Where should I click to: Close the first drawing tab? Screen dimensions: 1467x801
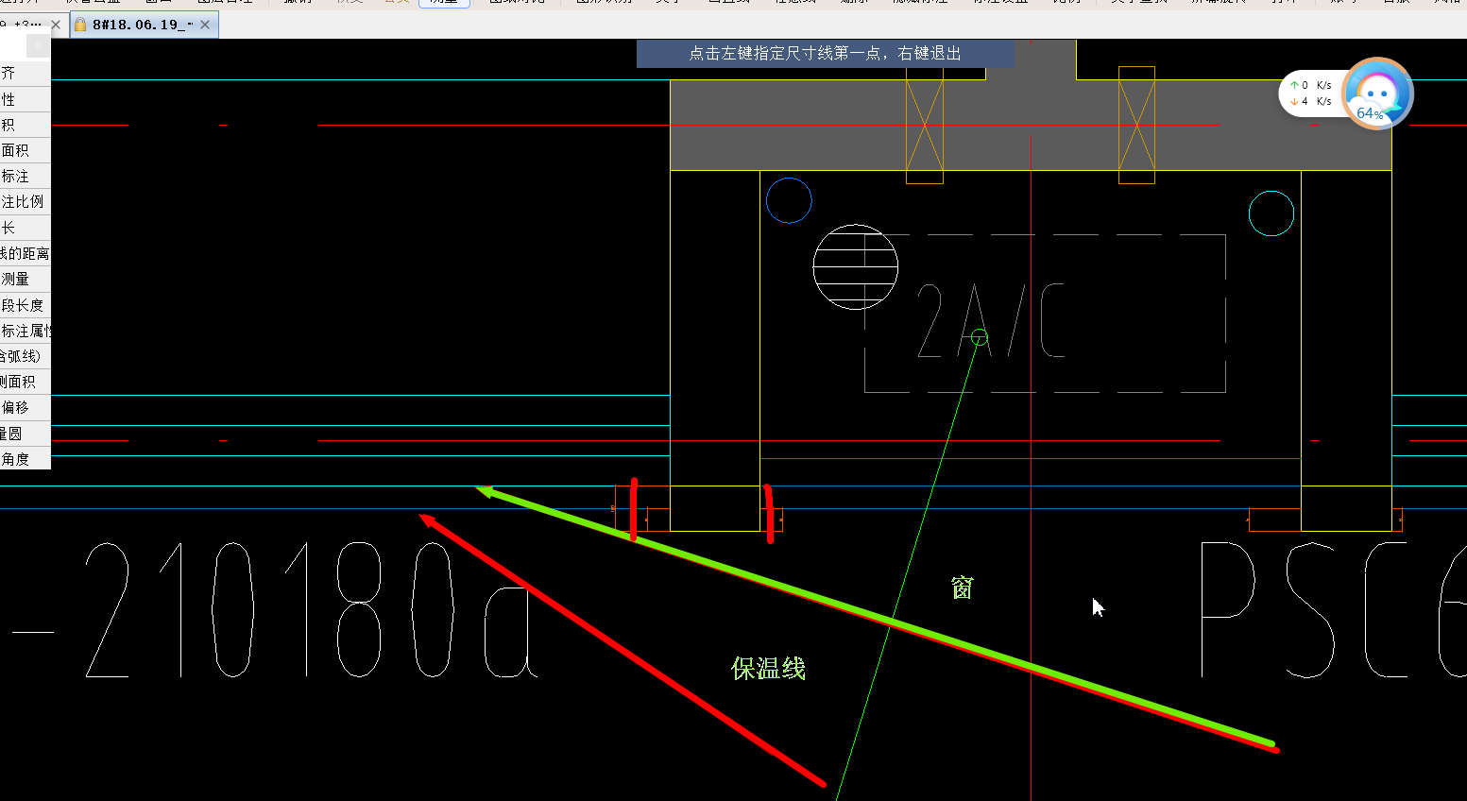[x=56, y=25]
